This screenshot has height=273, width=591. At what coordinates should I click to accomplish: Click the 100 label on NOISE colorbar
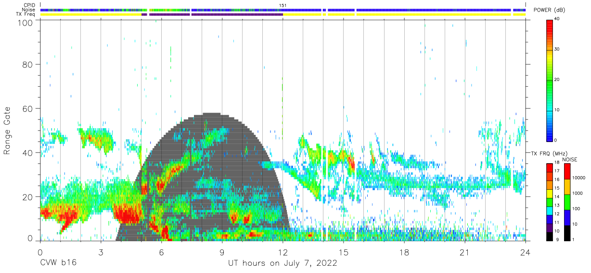(577, 208)
